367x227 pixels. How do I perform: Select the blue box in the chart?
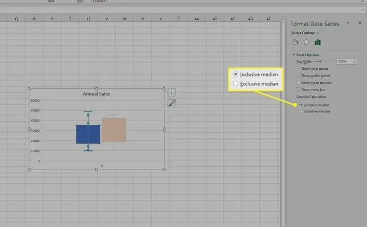pos(88,134)
